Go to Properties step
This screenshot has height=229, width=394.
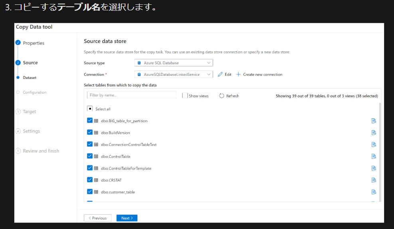click(x=34, y=43)
